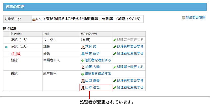The width and height of the screenshot is (210, 104).
Task: Click 加藤 大輔's avatar icon
Action: click(83, 67)
